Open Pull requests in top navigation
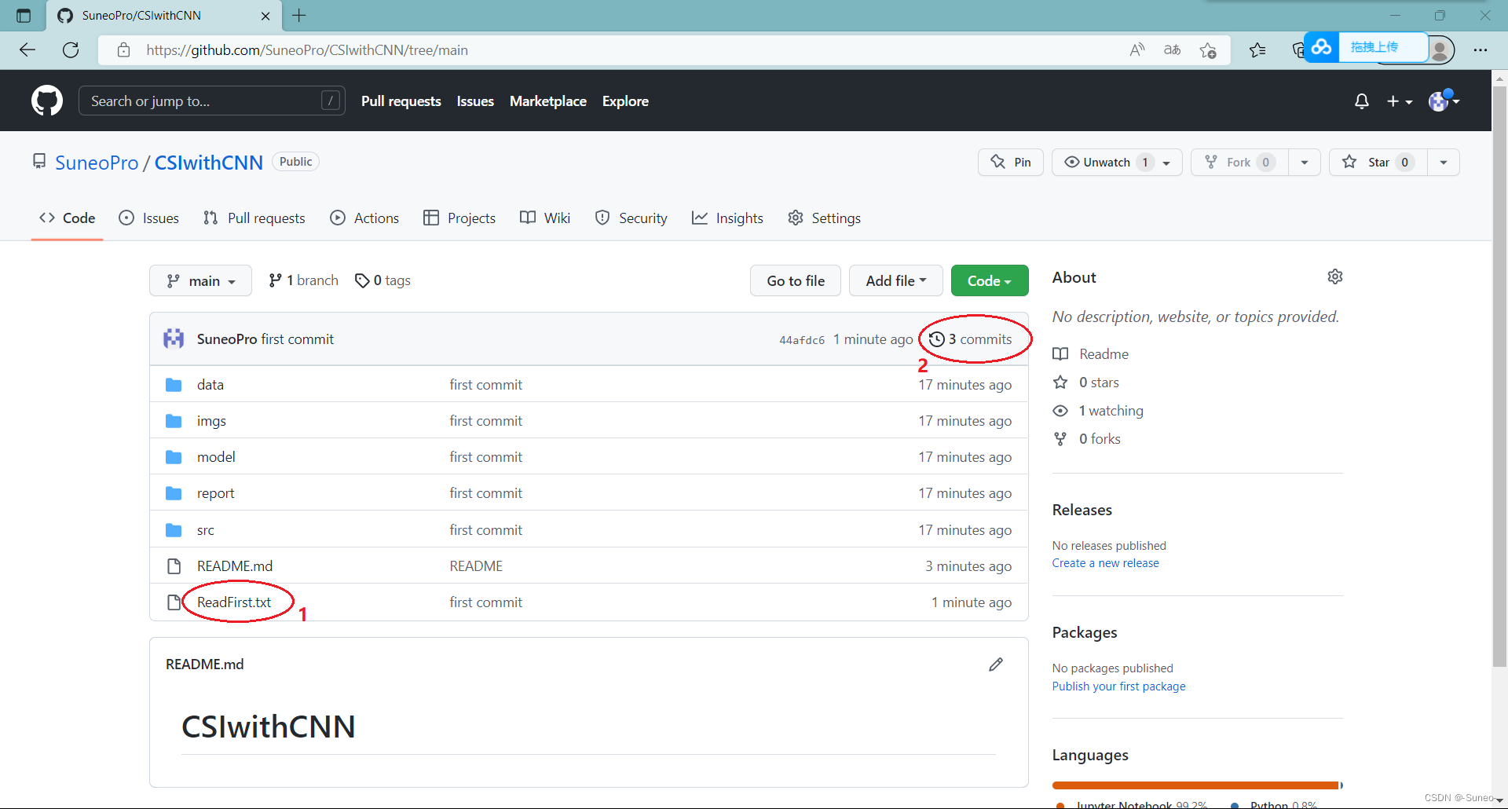 401,101
